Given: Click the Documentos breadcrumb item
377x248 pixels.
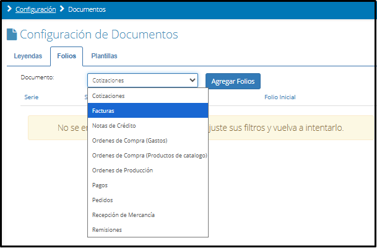Looking at the screenshot, I should pyautogui.click(x=86, y=10).
